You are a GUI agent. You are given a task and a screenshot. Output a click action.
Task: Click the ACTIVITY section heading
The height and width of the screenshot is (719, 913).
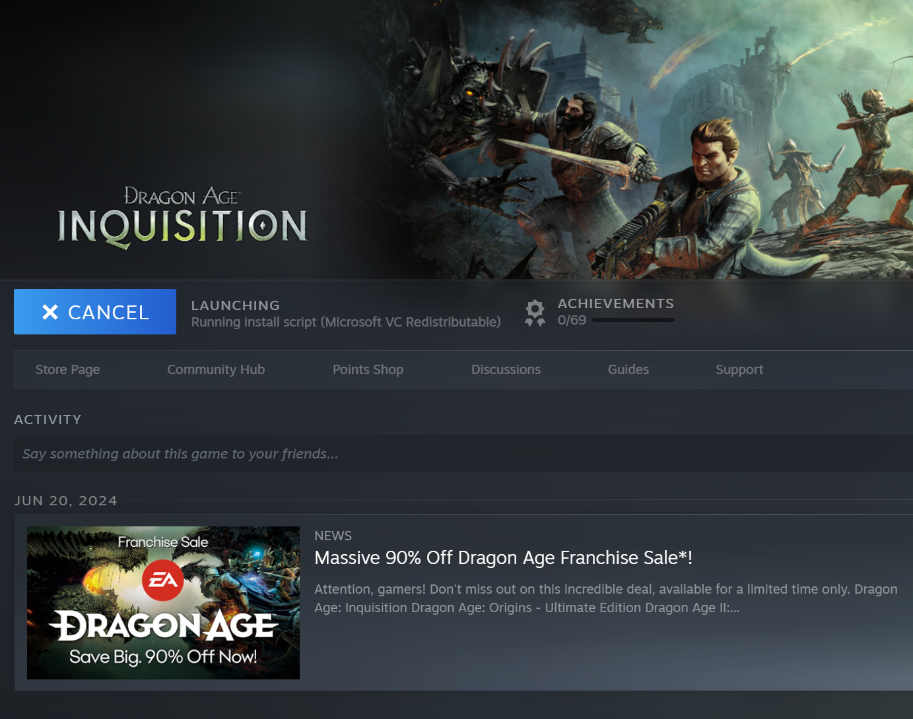[48, 420]
